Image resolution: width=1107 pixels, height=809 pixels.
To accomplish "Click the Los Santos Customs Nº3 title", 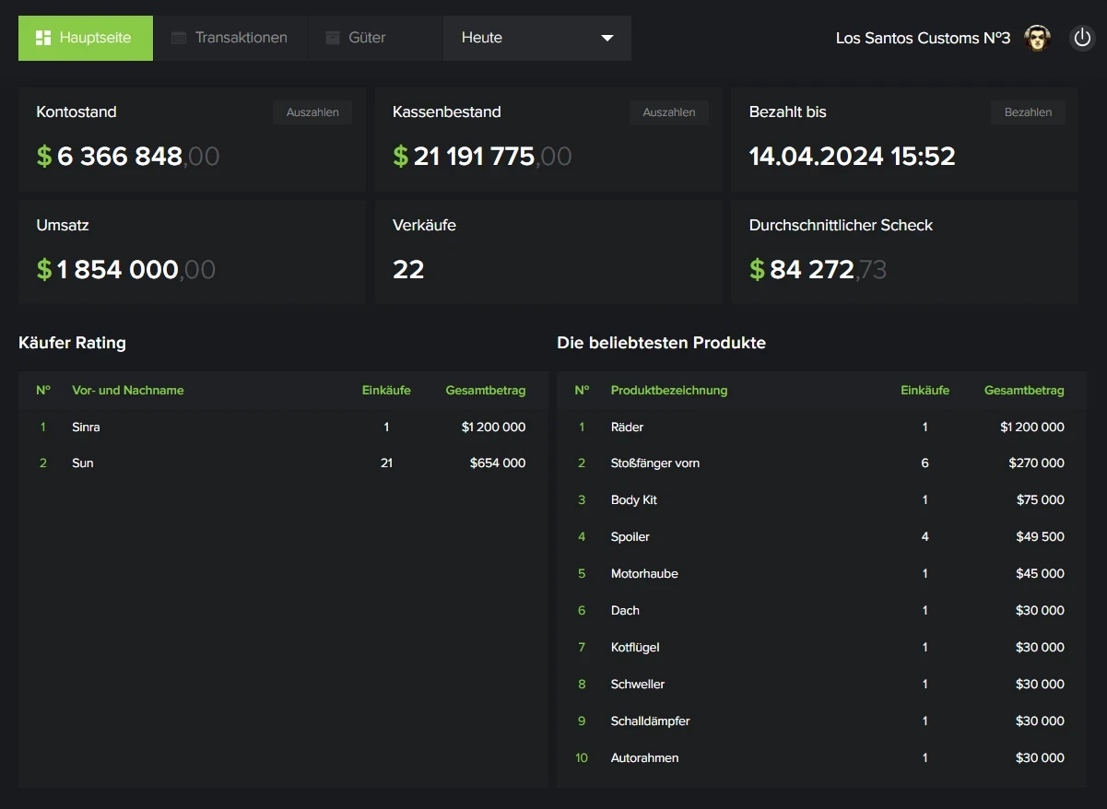I will click(923, 38).
